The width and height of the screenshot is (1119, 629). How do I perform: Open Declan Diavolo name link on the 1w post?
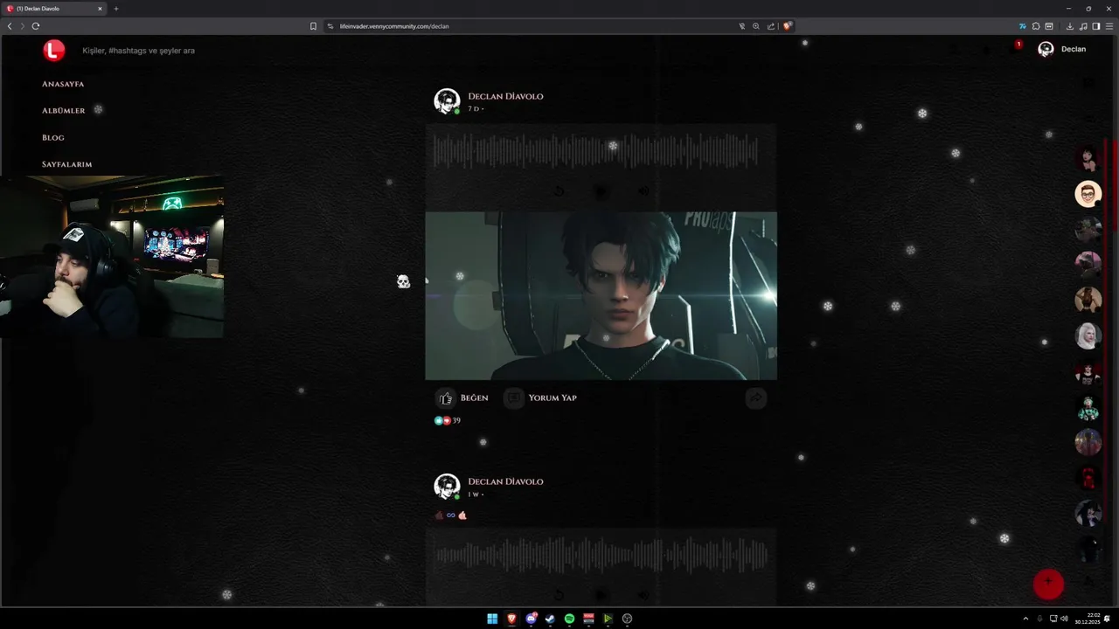point(505,481)
